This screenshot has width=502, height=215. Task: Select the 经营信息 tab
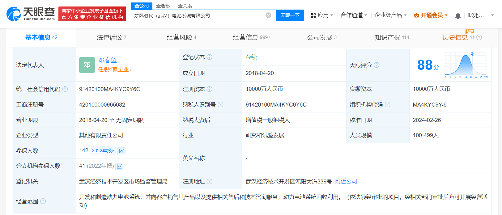pos(252,38)
